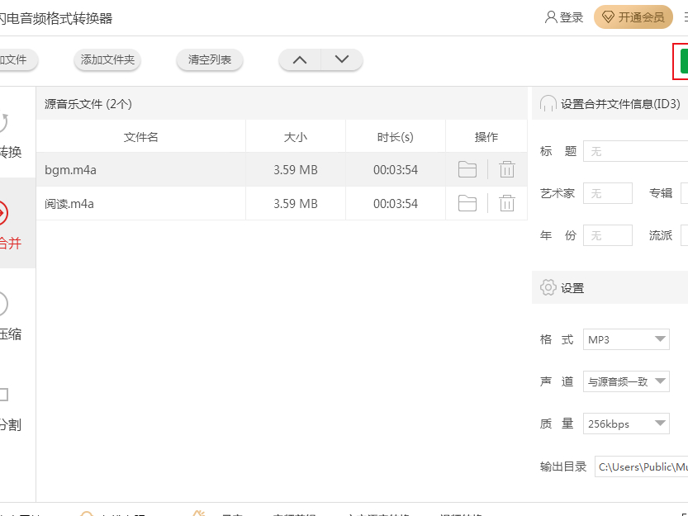Viewport: 688px width, 516px height.
Task: Open folder location for bgm.m4a
Action: coord(467,169)
